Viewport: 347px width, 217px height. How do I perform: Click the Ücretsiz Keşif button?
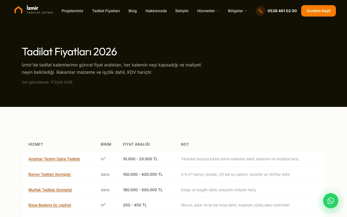point(319,11)
